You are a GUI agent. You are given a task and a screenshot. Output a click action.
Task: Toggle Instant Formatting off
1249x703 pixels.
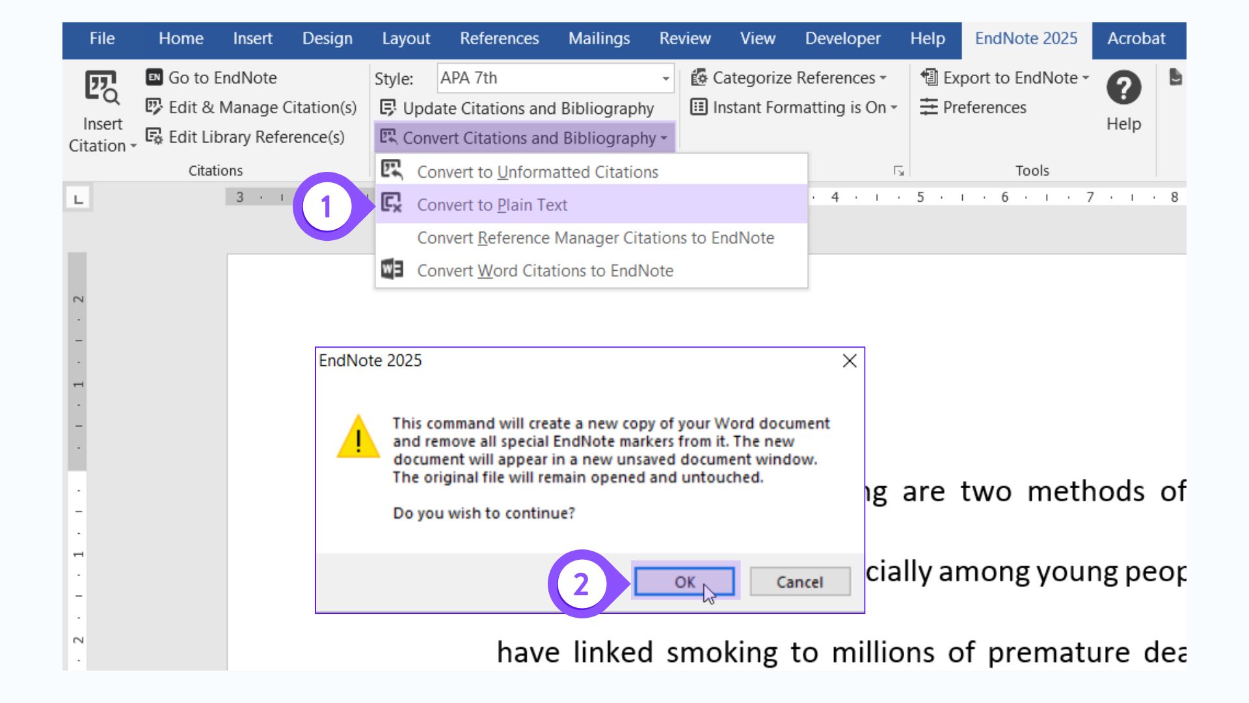(801, 107)
